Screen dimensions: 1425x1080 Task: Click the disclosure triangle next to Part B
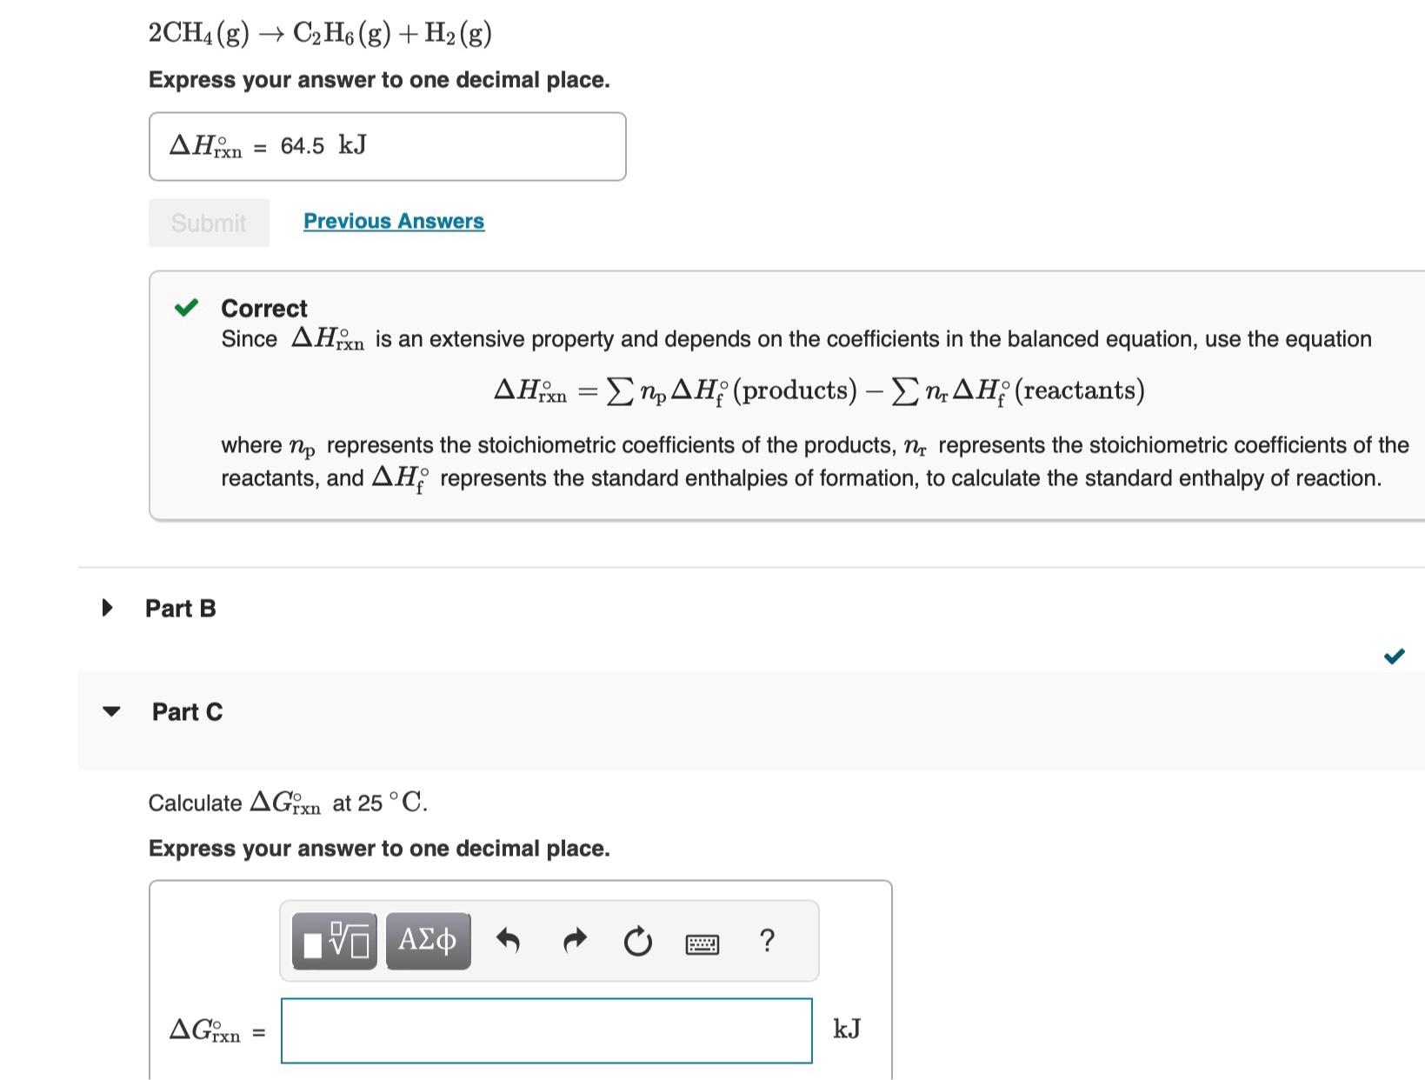pyautogui.click(x=106, y=607)
